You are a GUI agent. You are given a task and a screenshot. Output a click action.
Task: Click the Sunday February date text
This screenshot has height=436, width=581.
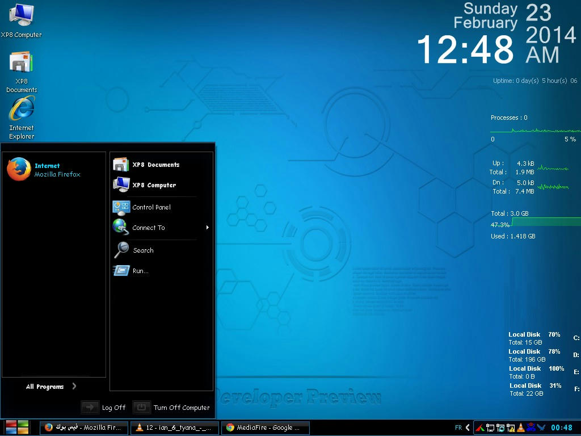click(486, 16)
